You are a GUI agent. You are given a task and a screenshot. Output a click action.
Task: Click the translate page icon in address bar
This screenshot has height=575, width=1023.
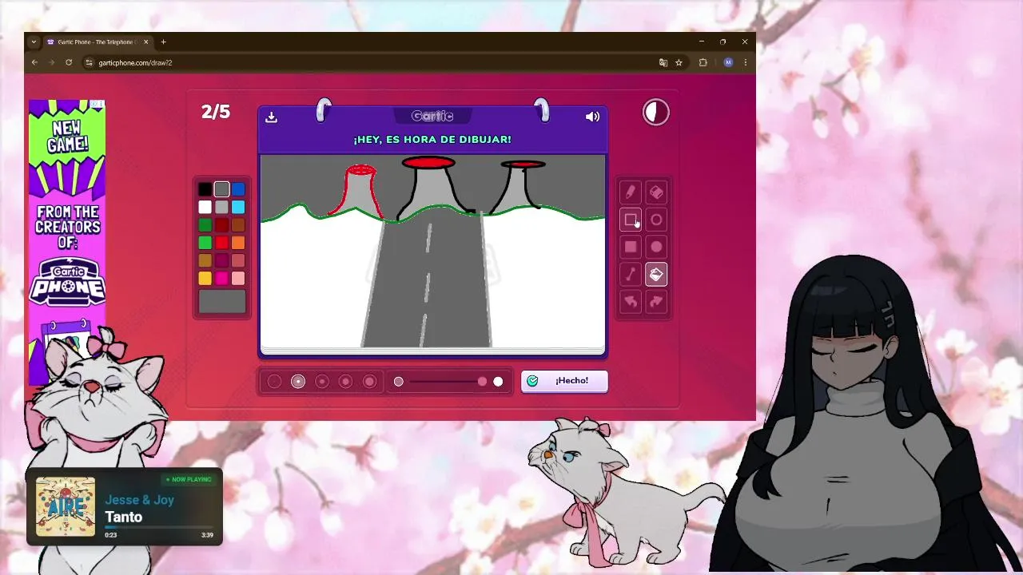click(663, 62)
